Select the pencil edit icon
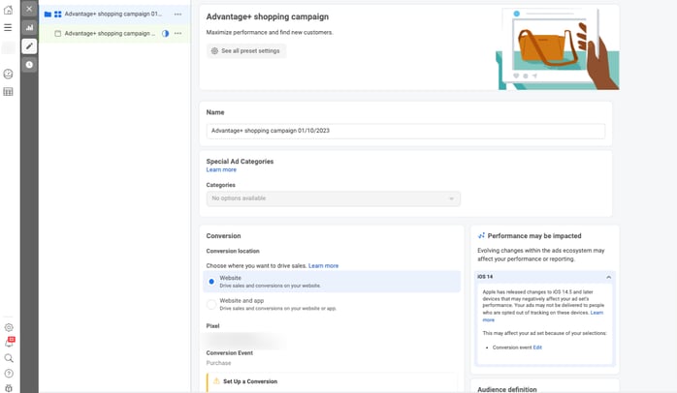Screen dimensions: 677x393 29,46
